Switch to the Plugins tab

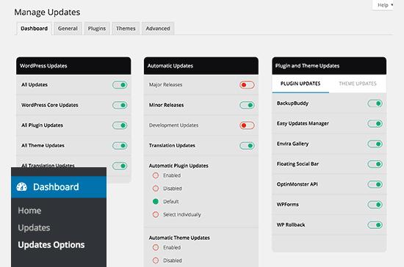(x=97, y=29)
